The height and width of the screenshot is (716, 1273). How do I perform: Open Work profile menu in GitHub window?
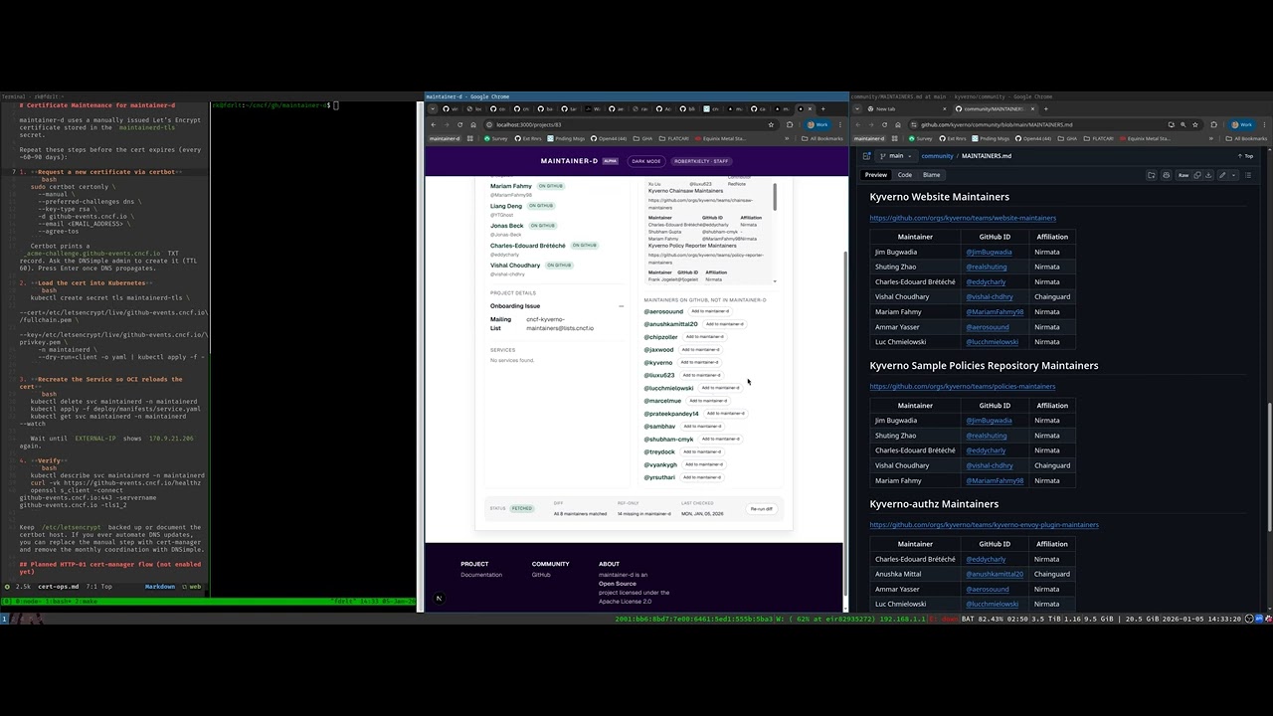click(x=1242, y=124)
